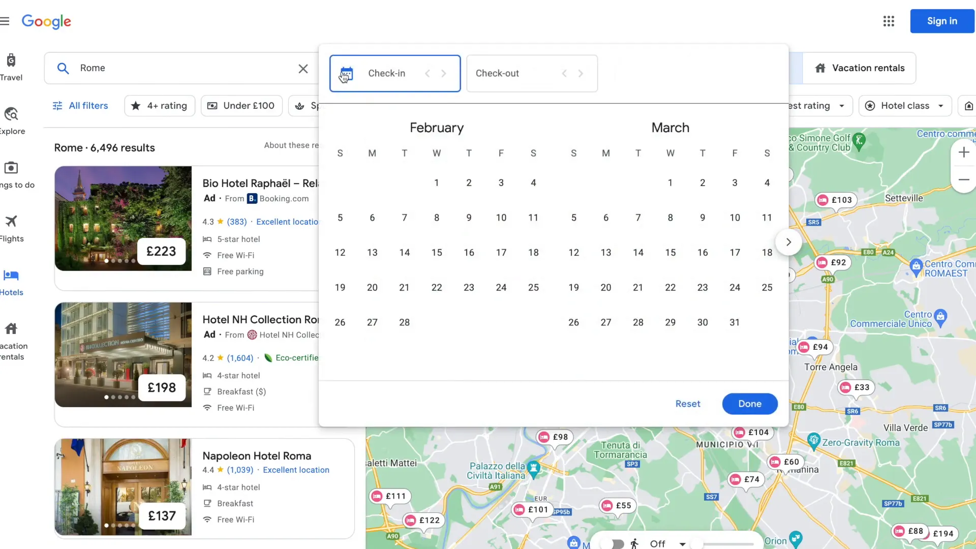Zoom out on the map
This screenshot has height=549, width=976.
pos(964,179)
